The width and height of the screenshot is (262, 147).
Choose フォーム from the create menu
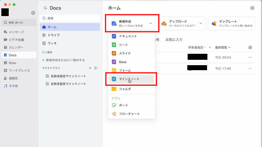click(x=131, y=70)
